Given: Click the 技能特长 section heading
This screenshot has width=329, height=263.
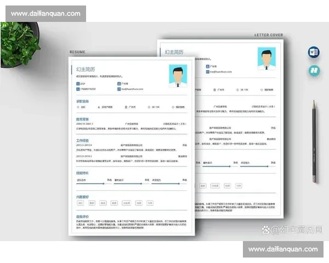Looking at the screenshot, I should pyautogui.click(x=82, y=173).
